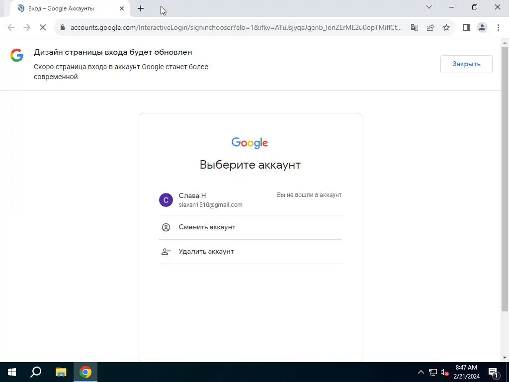This screenshot has width=509, height=382.
Task: Click the site lock icon in address bar
Action: [x=63, y=27]
